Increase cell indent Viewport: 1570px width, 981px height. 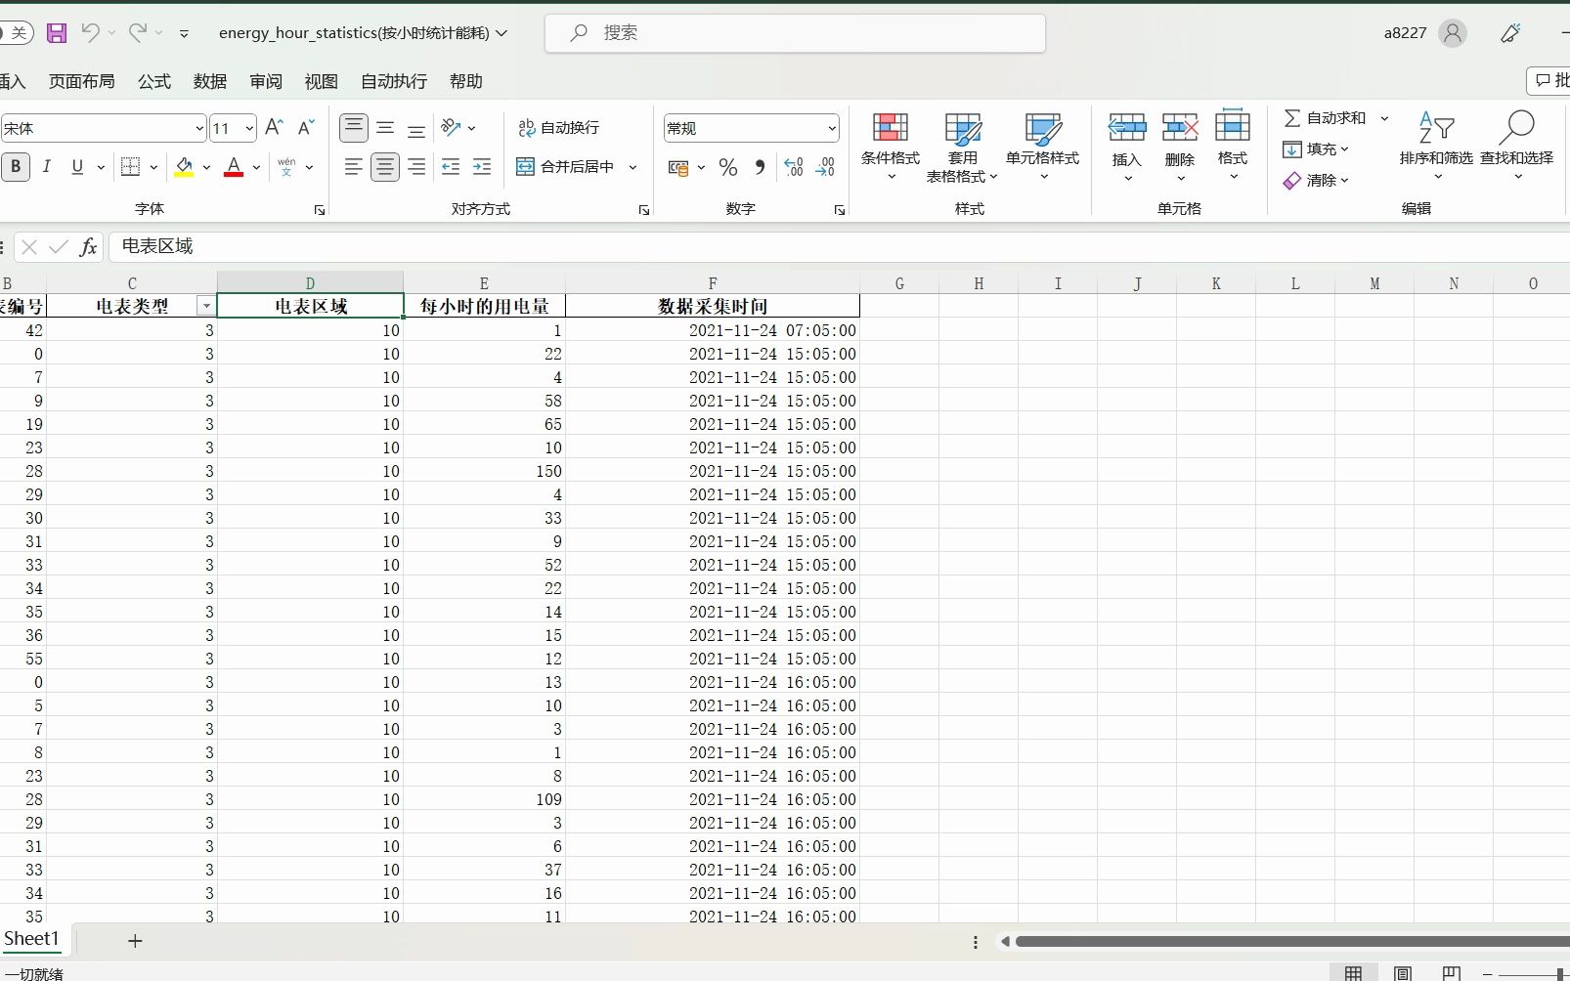click(482, 167)
